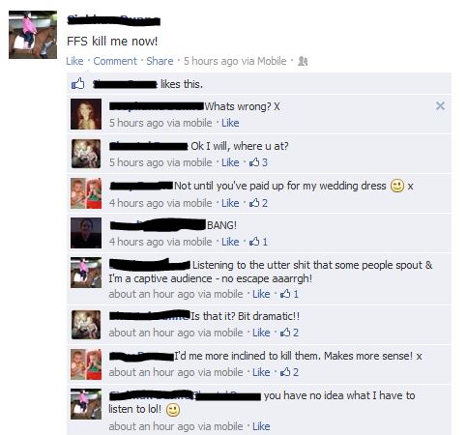View 2 likes on 'kill them' comment
Image resolution: width=467 pixels, height=435 pixels.
[289, 372]
